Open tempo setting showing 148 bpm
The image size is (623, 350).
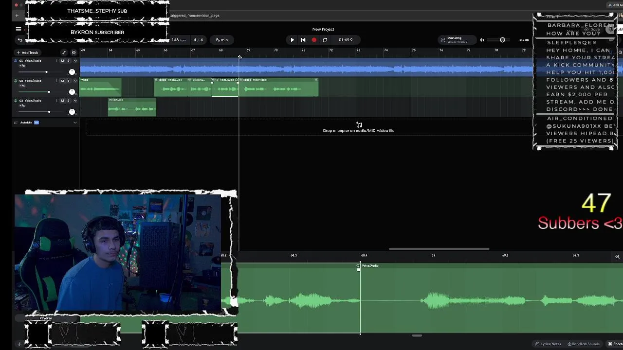(179, 40)
